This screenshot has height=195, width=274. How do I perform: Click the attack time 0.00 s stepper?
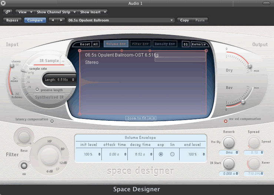click(125, 154)
